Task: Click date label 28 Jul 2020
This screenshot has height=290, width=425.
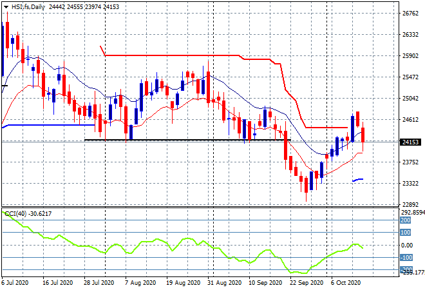Action: tap(99, 283)
